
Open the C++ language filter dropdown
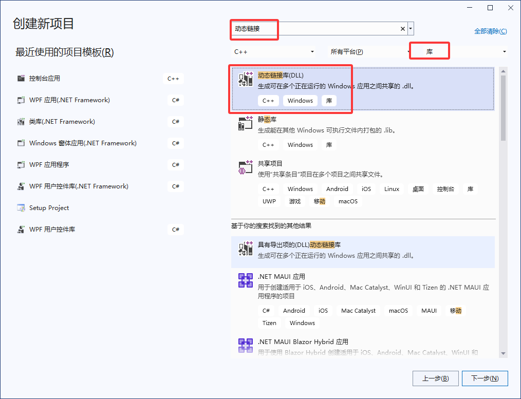click(x=274, y=52)
